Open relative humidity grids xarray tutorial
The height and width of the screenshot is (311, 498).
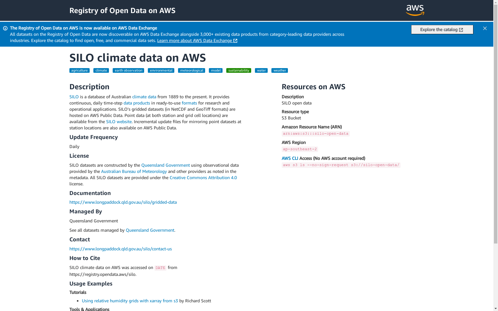point(130,301)
